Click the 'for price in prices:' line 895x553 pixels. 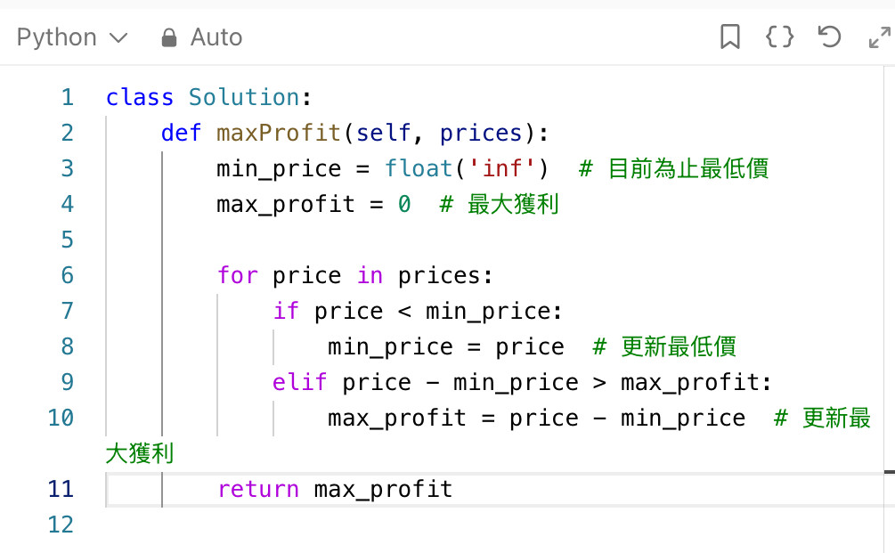pyautogui.click(x=354, y=275)
